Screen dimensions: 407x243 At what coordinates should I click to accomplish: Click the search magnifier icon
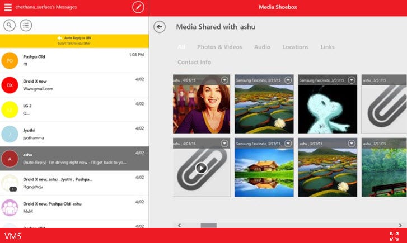(10, 25)
